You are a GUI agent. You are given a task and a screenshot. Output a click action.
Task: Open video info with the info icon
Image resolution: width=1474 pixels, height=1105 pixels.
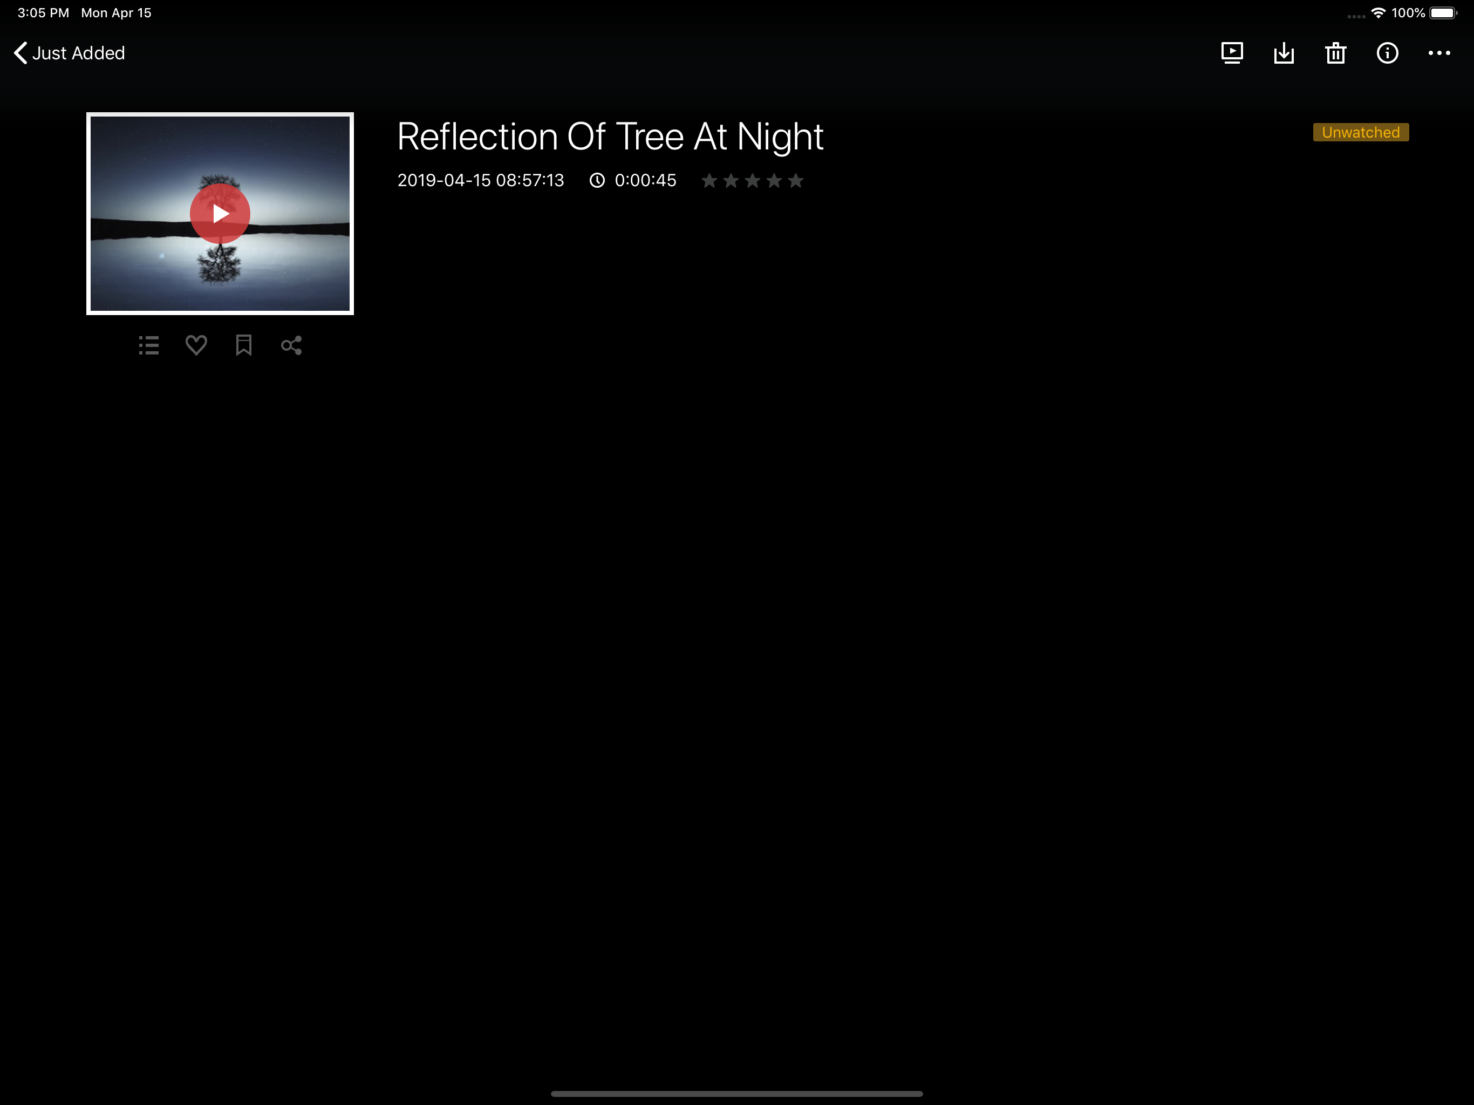coord(1387,53)
